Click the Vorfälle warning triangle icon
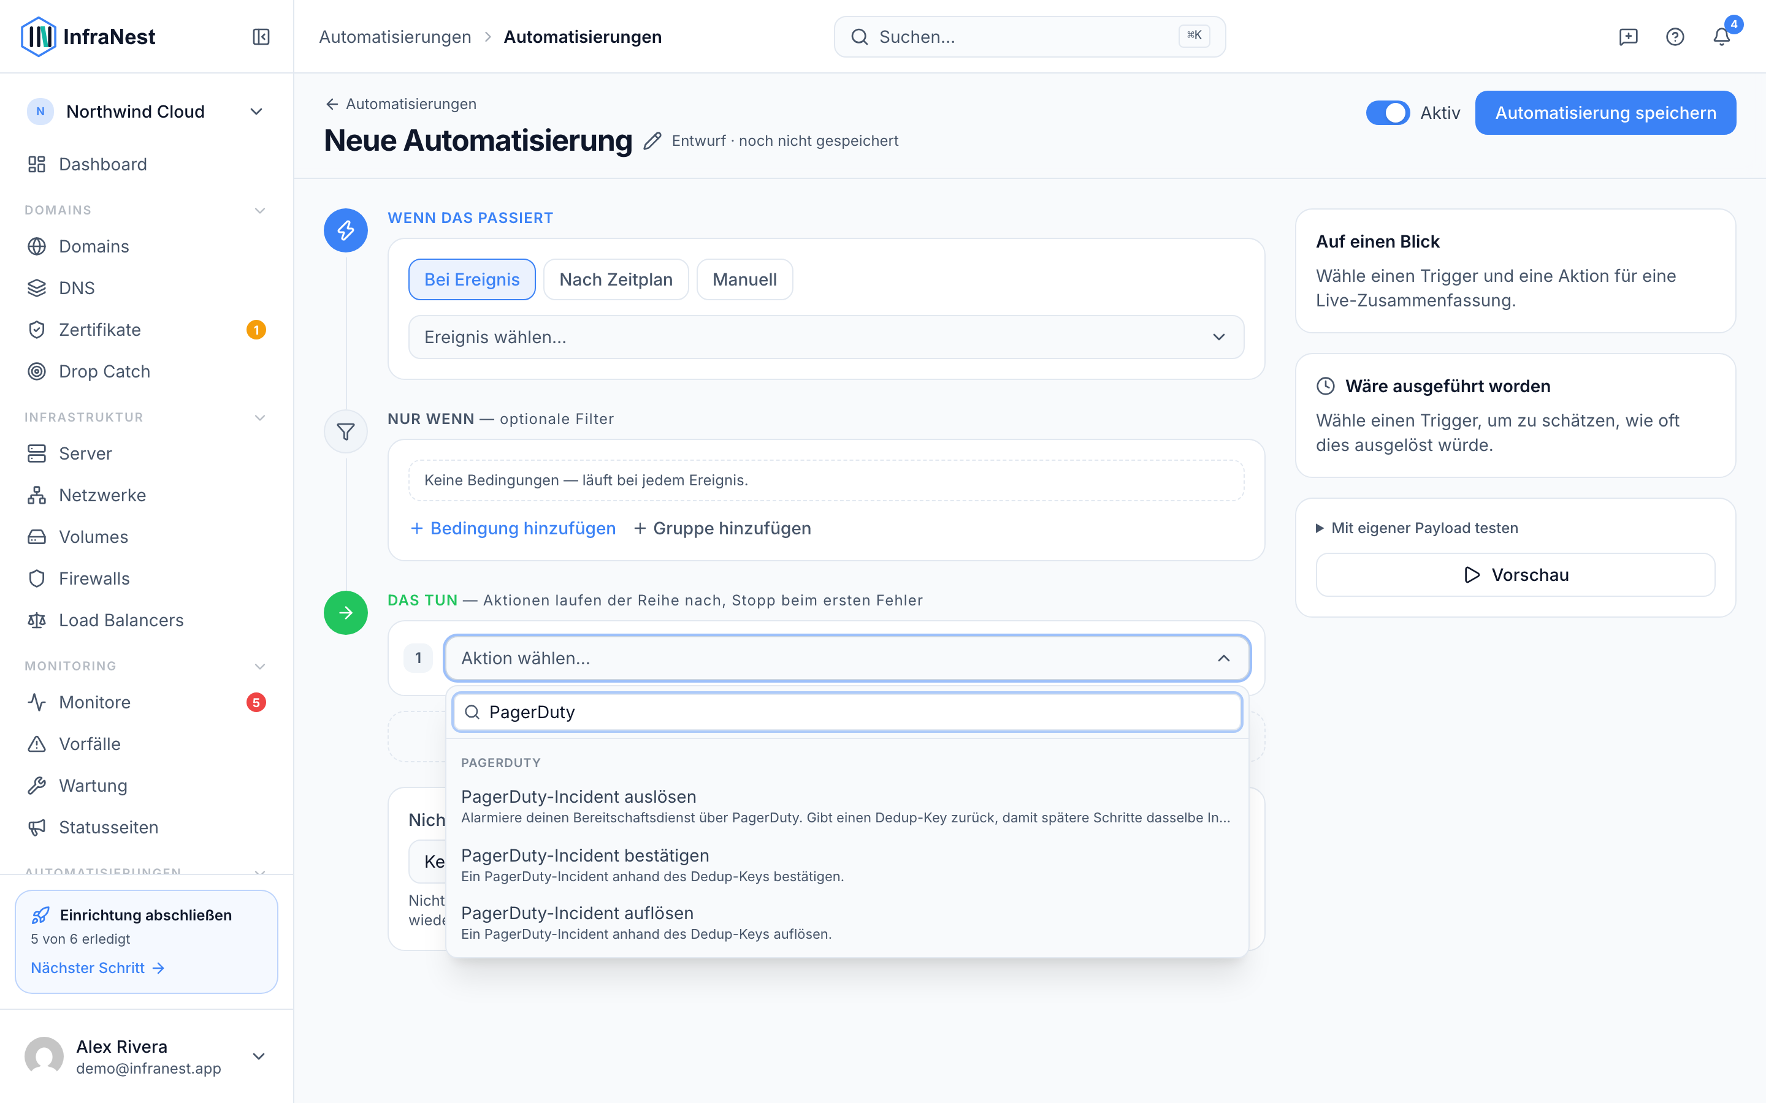The height and width of the screenshot is (1103, 1766). point(37,744)
